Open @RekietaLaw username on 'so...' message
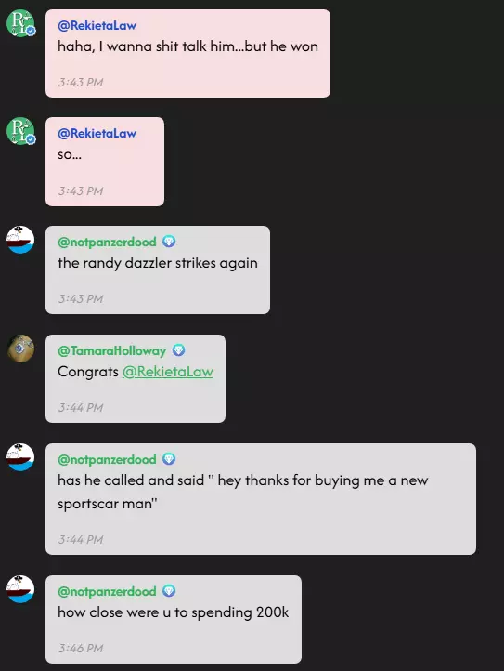This screenshot has width=504, height=671. click(97, 133)
